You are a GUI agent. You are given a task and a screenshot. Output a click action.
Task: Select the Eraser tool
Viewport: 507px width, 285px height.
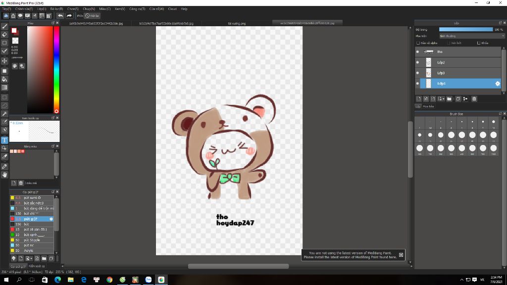pos(4,35)
